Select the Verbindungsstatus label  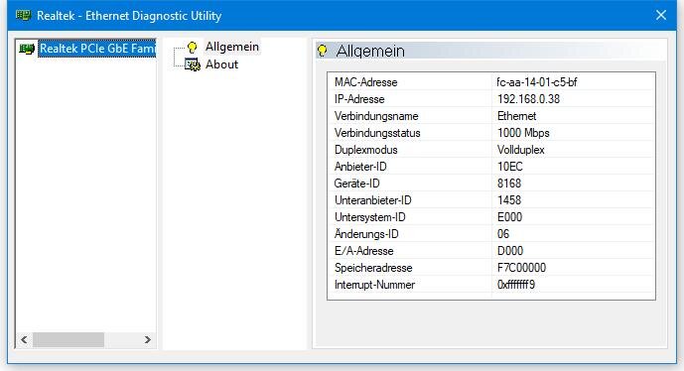(377, 133)
